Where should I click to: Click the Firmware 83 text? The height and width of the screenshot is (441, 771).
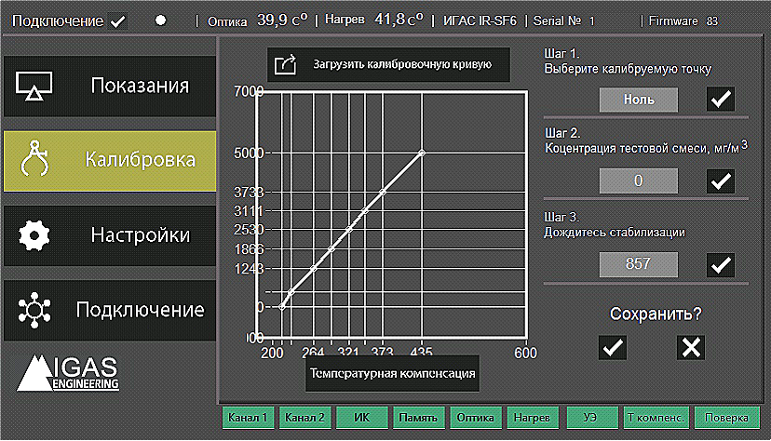(x=683, y=21)
